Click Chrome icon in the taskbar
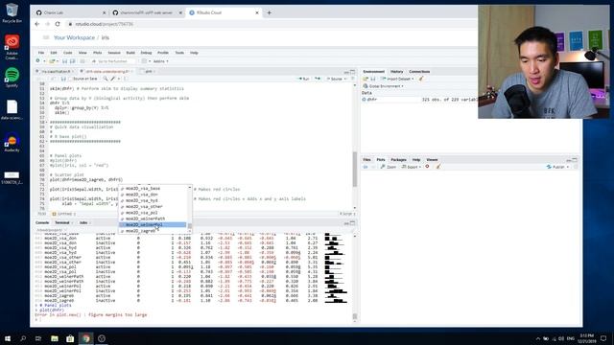614x345 pixels. tap(86, 338)
